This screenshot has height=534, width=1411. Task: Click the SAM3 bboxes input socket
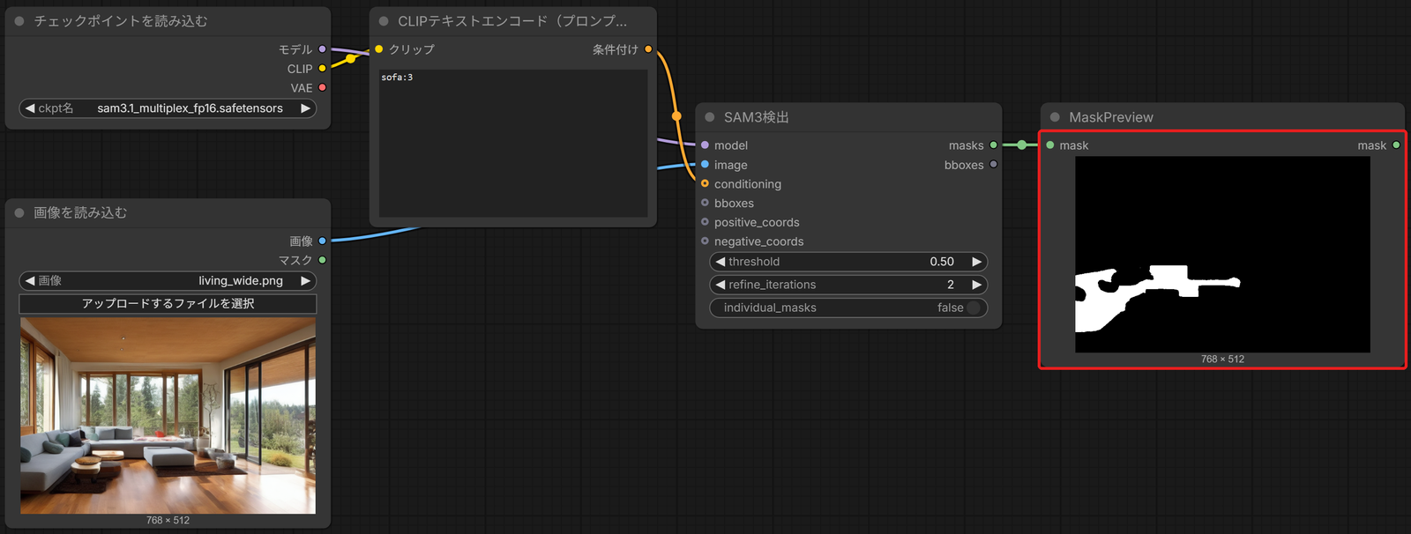point(705,204)
